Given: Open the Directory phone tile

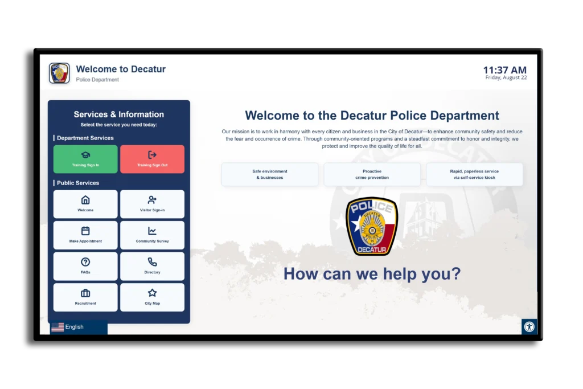Looking at the screenshot, I should tap(152, 267).
